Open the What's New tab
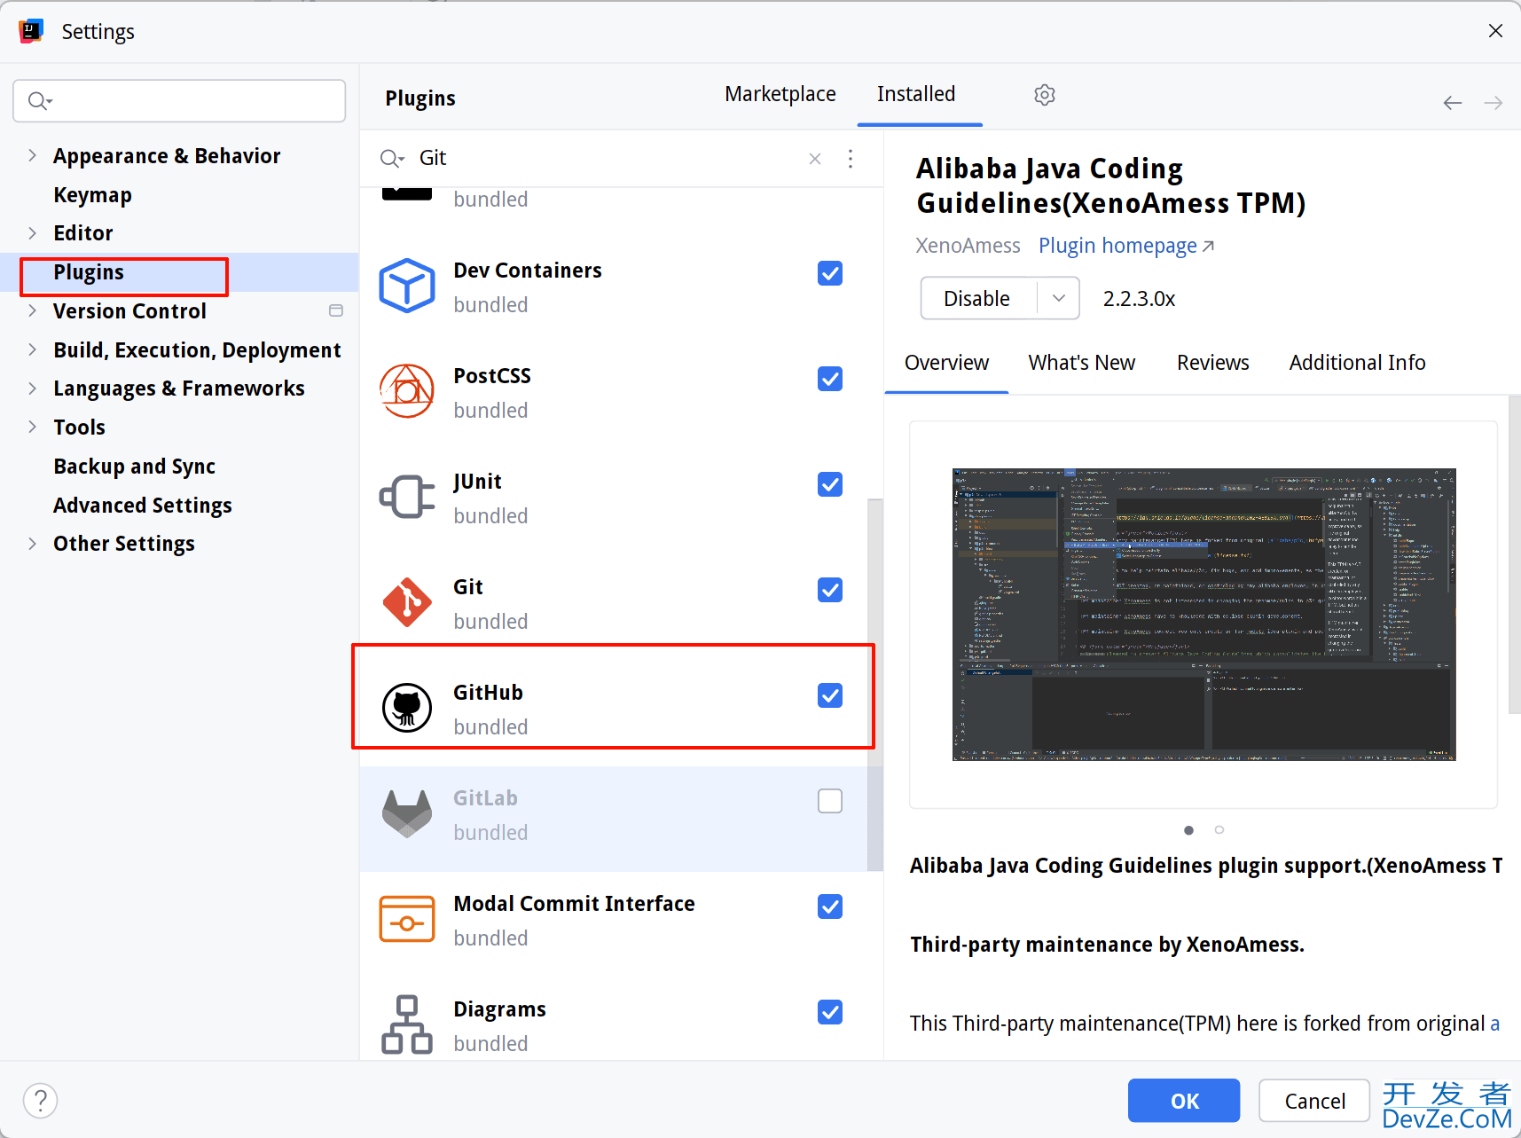The image size is (1521, 1138). point(1082,363)
